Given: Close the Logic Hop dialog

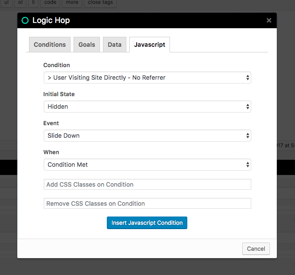Looking at the screenshot, I should [x=269, y=20].
